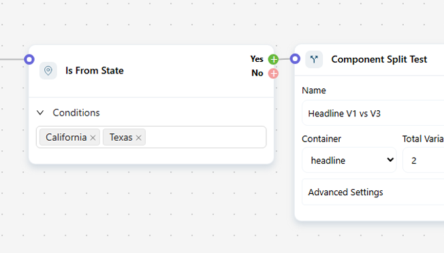
Task: Click the Component Split Test node title
Action: point(379,59)
